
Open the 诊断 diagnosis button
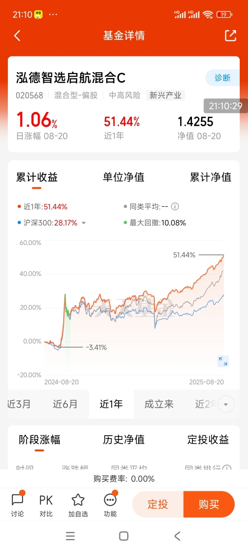click(x=222, y=78)
